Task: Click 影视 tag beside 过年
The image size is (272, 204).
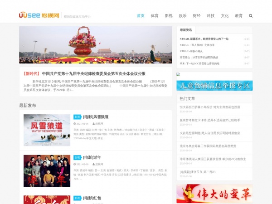Action: 78,157
